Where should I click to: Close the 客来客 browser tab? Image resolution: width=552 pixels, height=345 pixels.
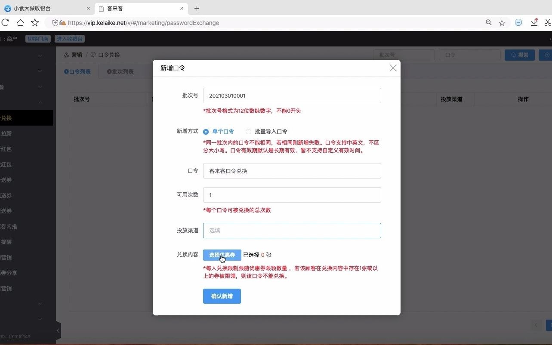(x=182, y=9)
